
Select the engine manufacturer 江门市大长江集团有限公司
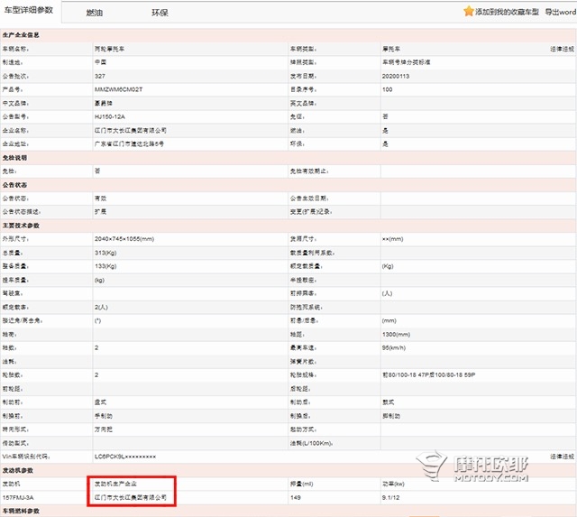click(x=130, y=498)
